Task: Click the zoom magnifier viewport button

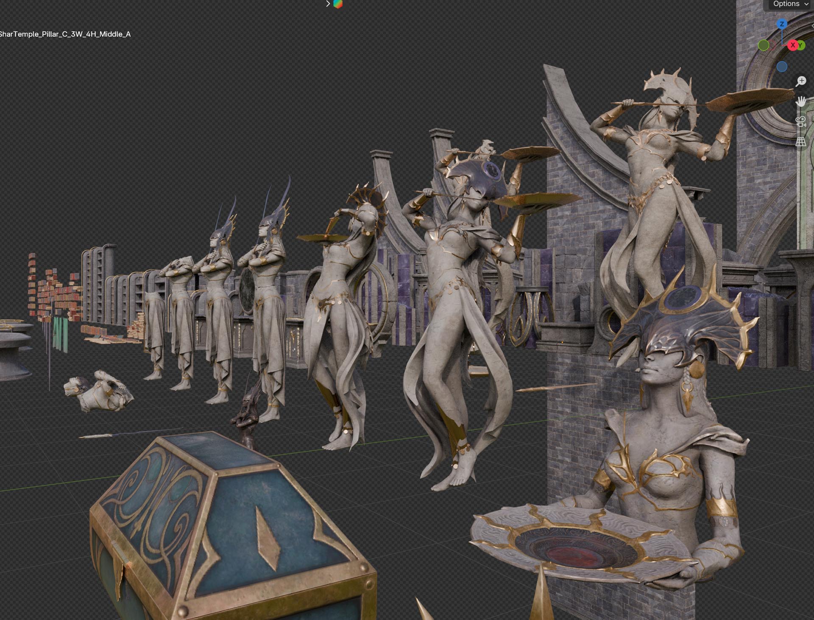Action: point(801,81)
